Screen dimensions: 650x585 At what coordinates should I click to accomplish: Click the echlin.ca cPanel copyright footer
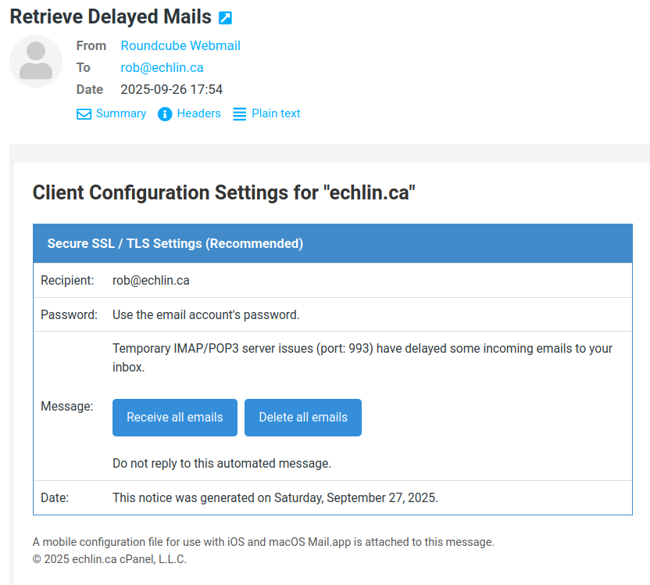coord(109,559)
